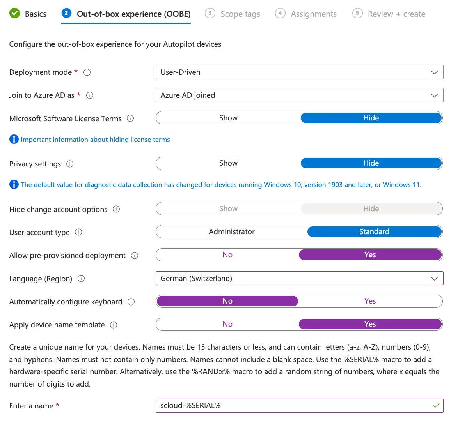Show info for Microsoft Software License Terms

tap(130, 118)
